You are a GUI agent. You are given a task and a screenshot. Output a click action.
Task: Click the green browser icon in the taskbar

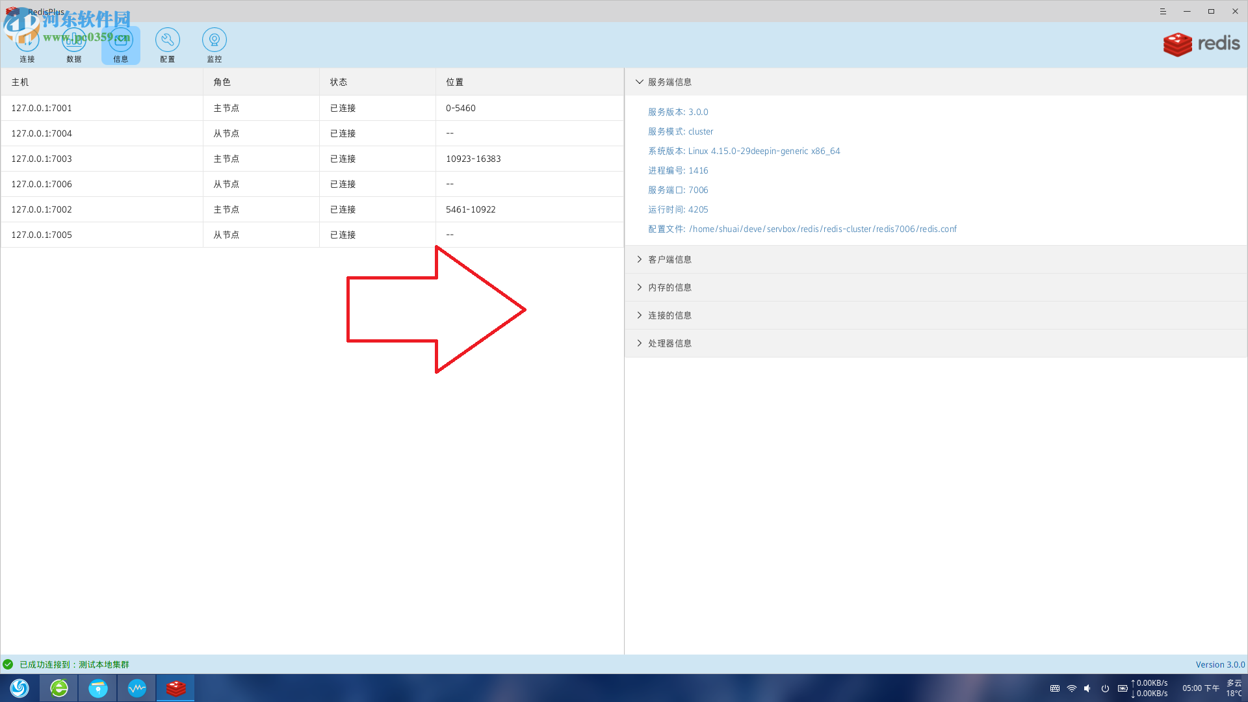58,688
